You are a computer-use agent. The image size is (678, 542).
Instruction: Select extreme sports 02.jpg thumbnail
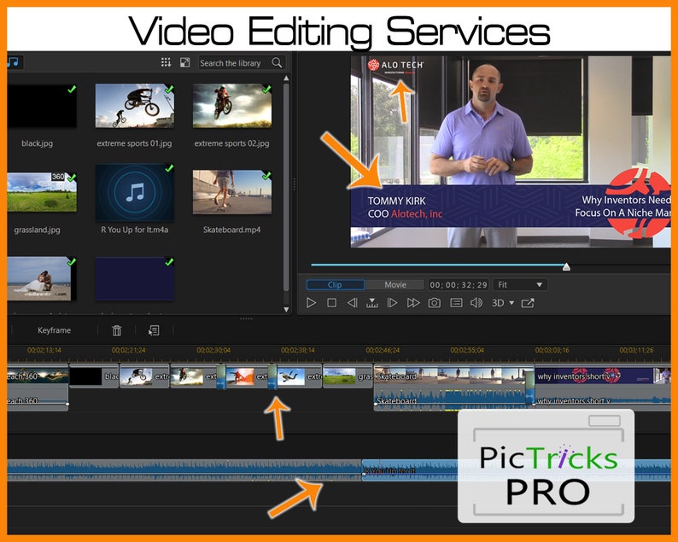coord(232,106)
